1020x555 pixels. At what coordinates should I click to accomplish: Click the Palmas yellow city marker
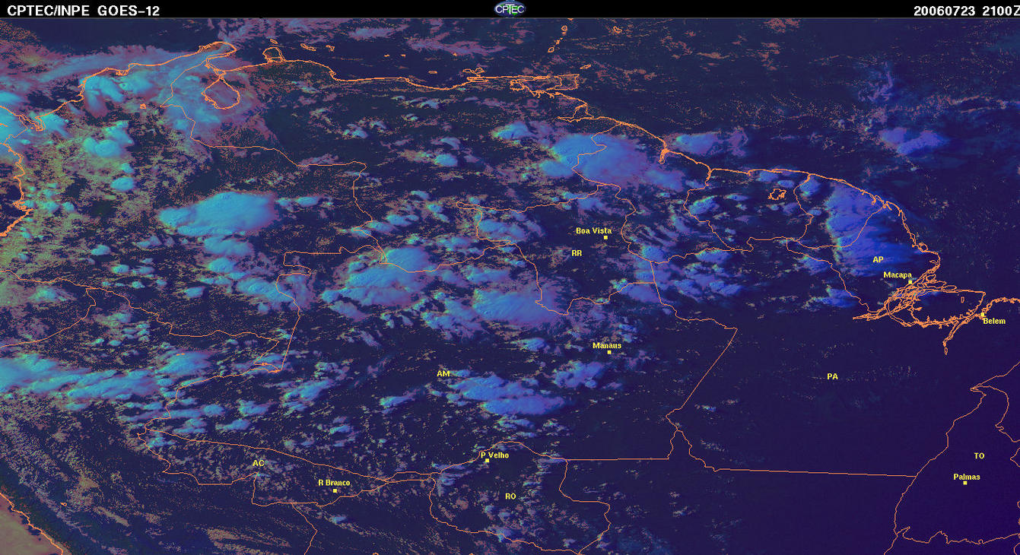pos(964,484)
